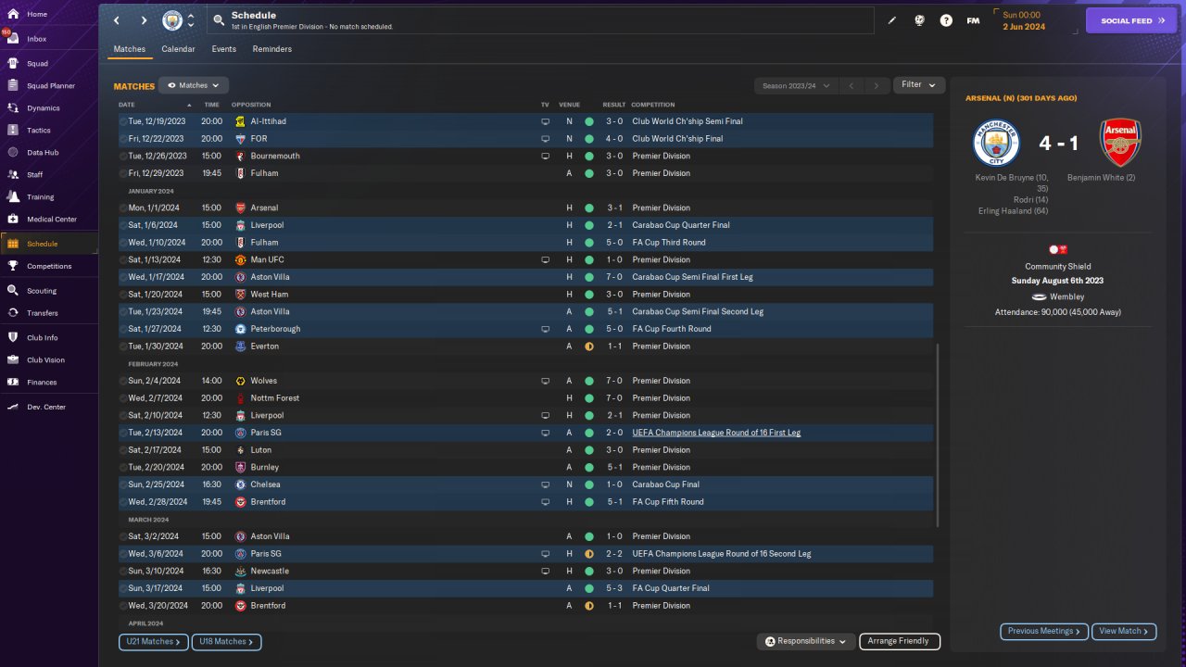Click the pencil edit icon in the top bar

(892, 20)
